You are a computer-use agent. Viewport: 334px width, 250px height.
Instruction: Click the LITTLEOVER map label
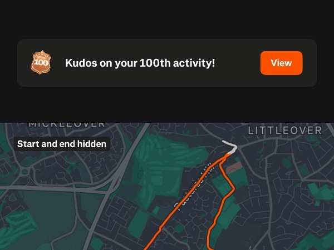coord(285,131)
